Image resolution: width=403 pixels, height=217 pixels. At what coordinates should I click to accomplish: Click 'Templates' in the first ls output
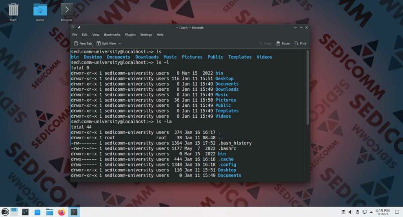[240, 57]
